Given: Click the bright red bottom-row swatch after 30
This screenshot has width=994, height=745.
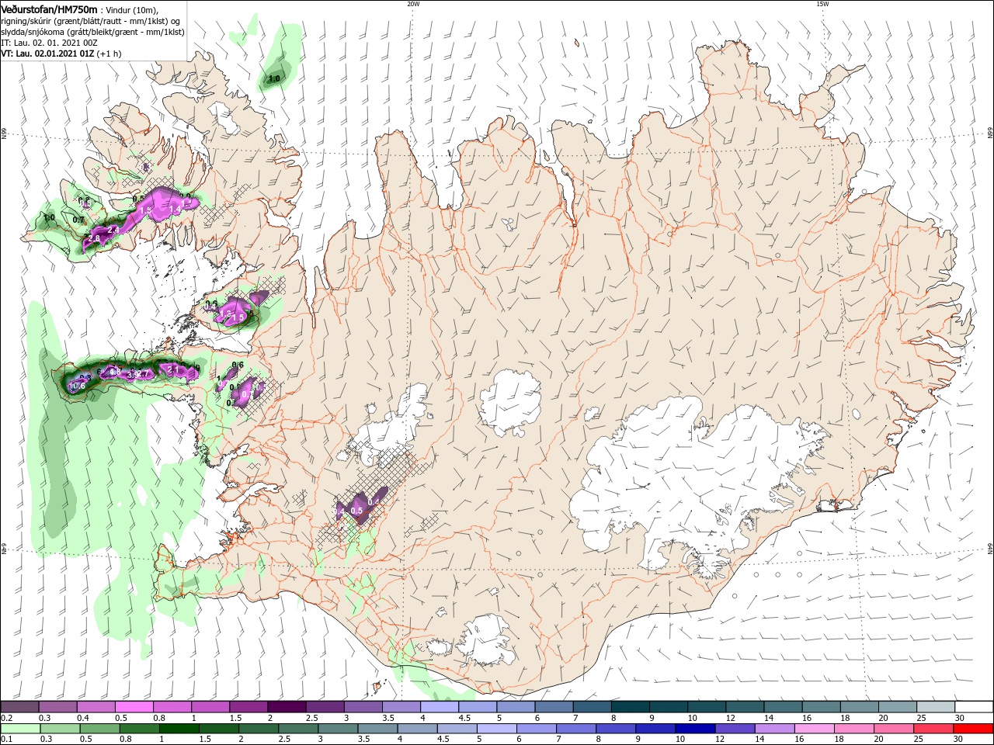Looking at the screenshot, I should (973, 729).
